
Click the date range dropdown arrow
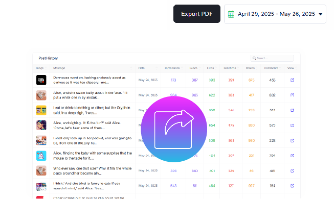pyautogui.click(x=321, y=14)
